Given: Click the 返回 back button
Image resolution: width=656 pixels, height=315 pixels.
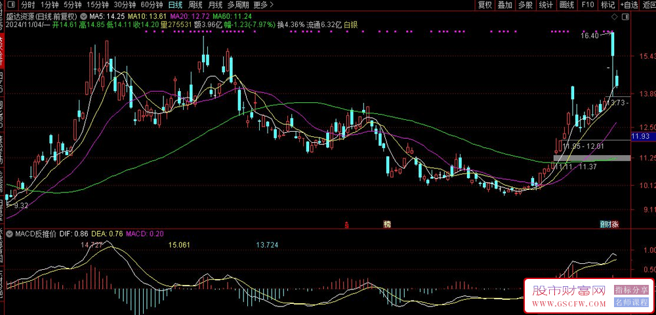Looking at the screenshot, I should (649, 5).
